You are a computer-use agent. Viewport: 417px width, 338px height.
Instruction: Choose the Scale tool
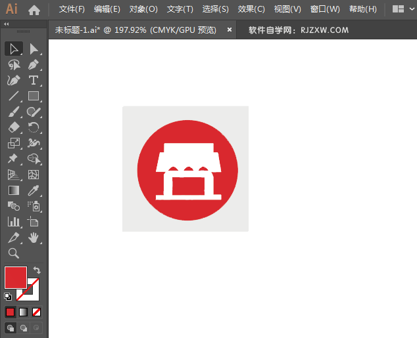coord(14,143)
